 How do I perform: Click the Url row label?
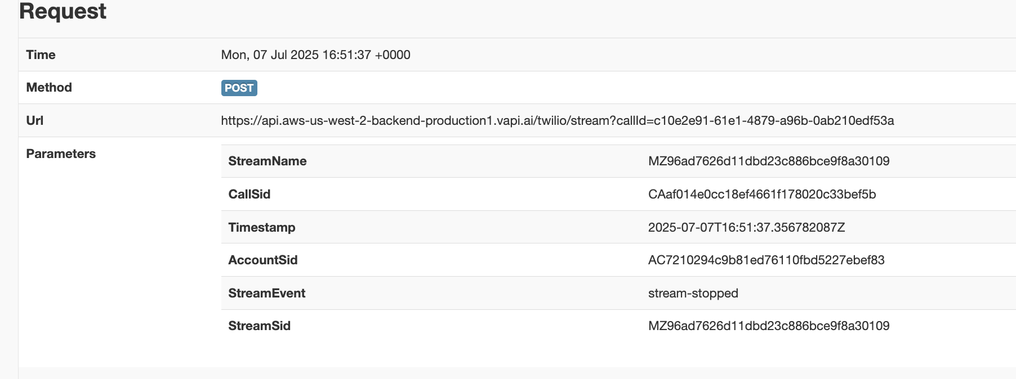point(34,120)
